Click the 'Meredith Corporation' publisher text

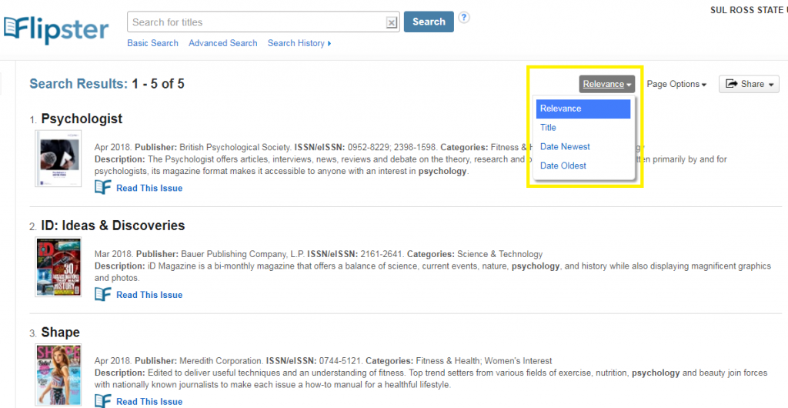pyautogui.click(x=221, y=361)
